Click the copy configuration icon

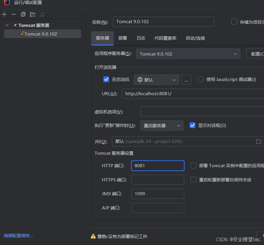coord(23,14)
